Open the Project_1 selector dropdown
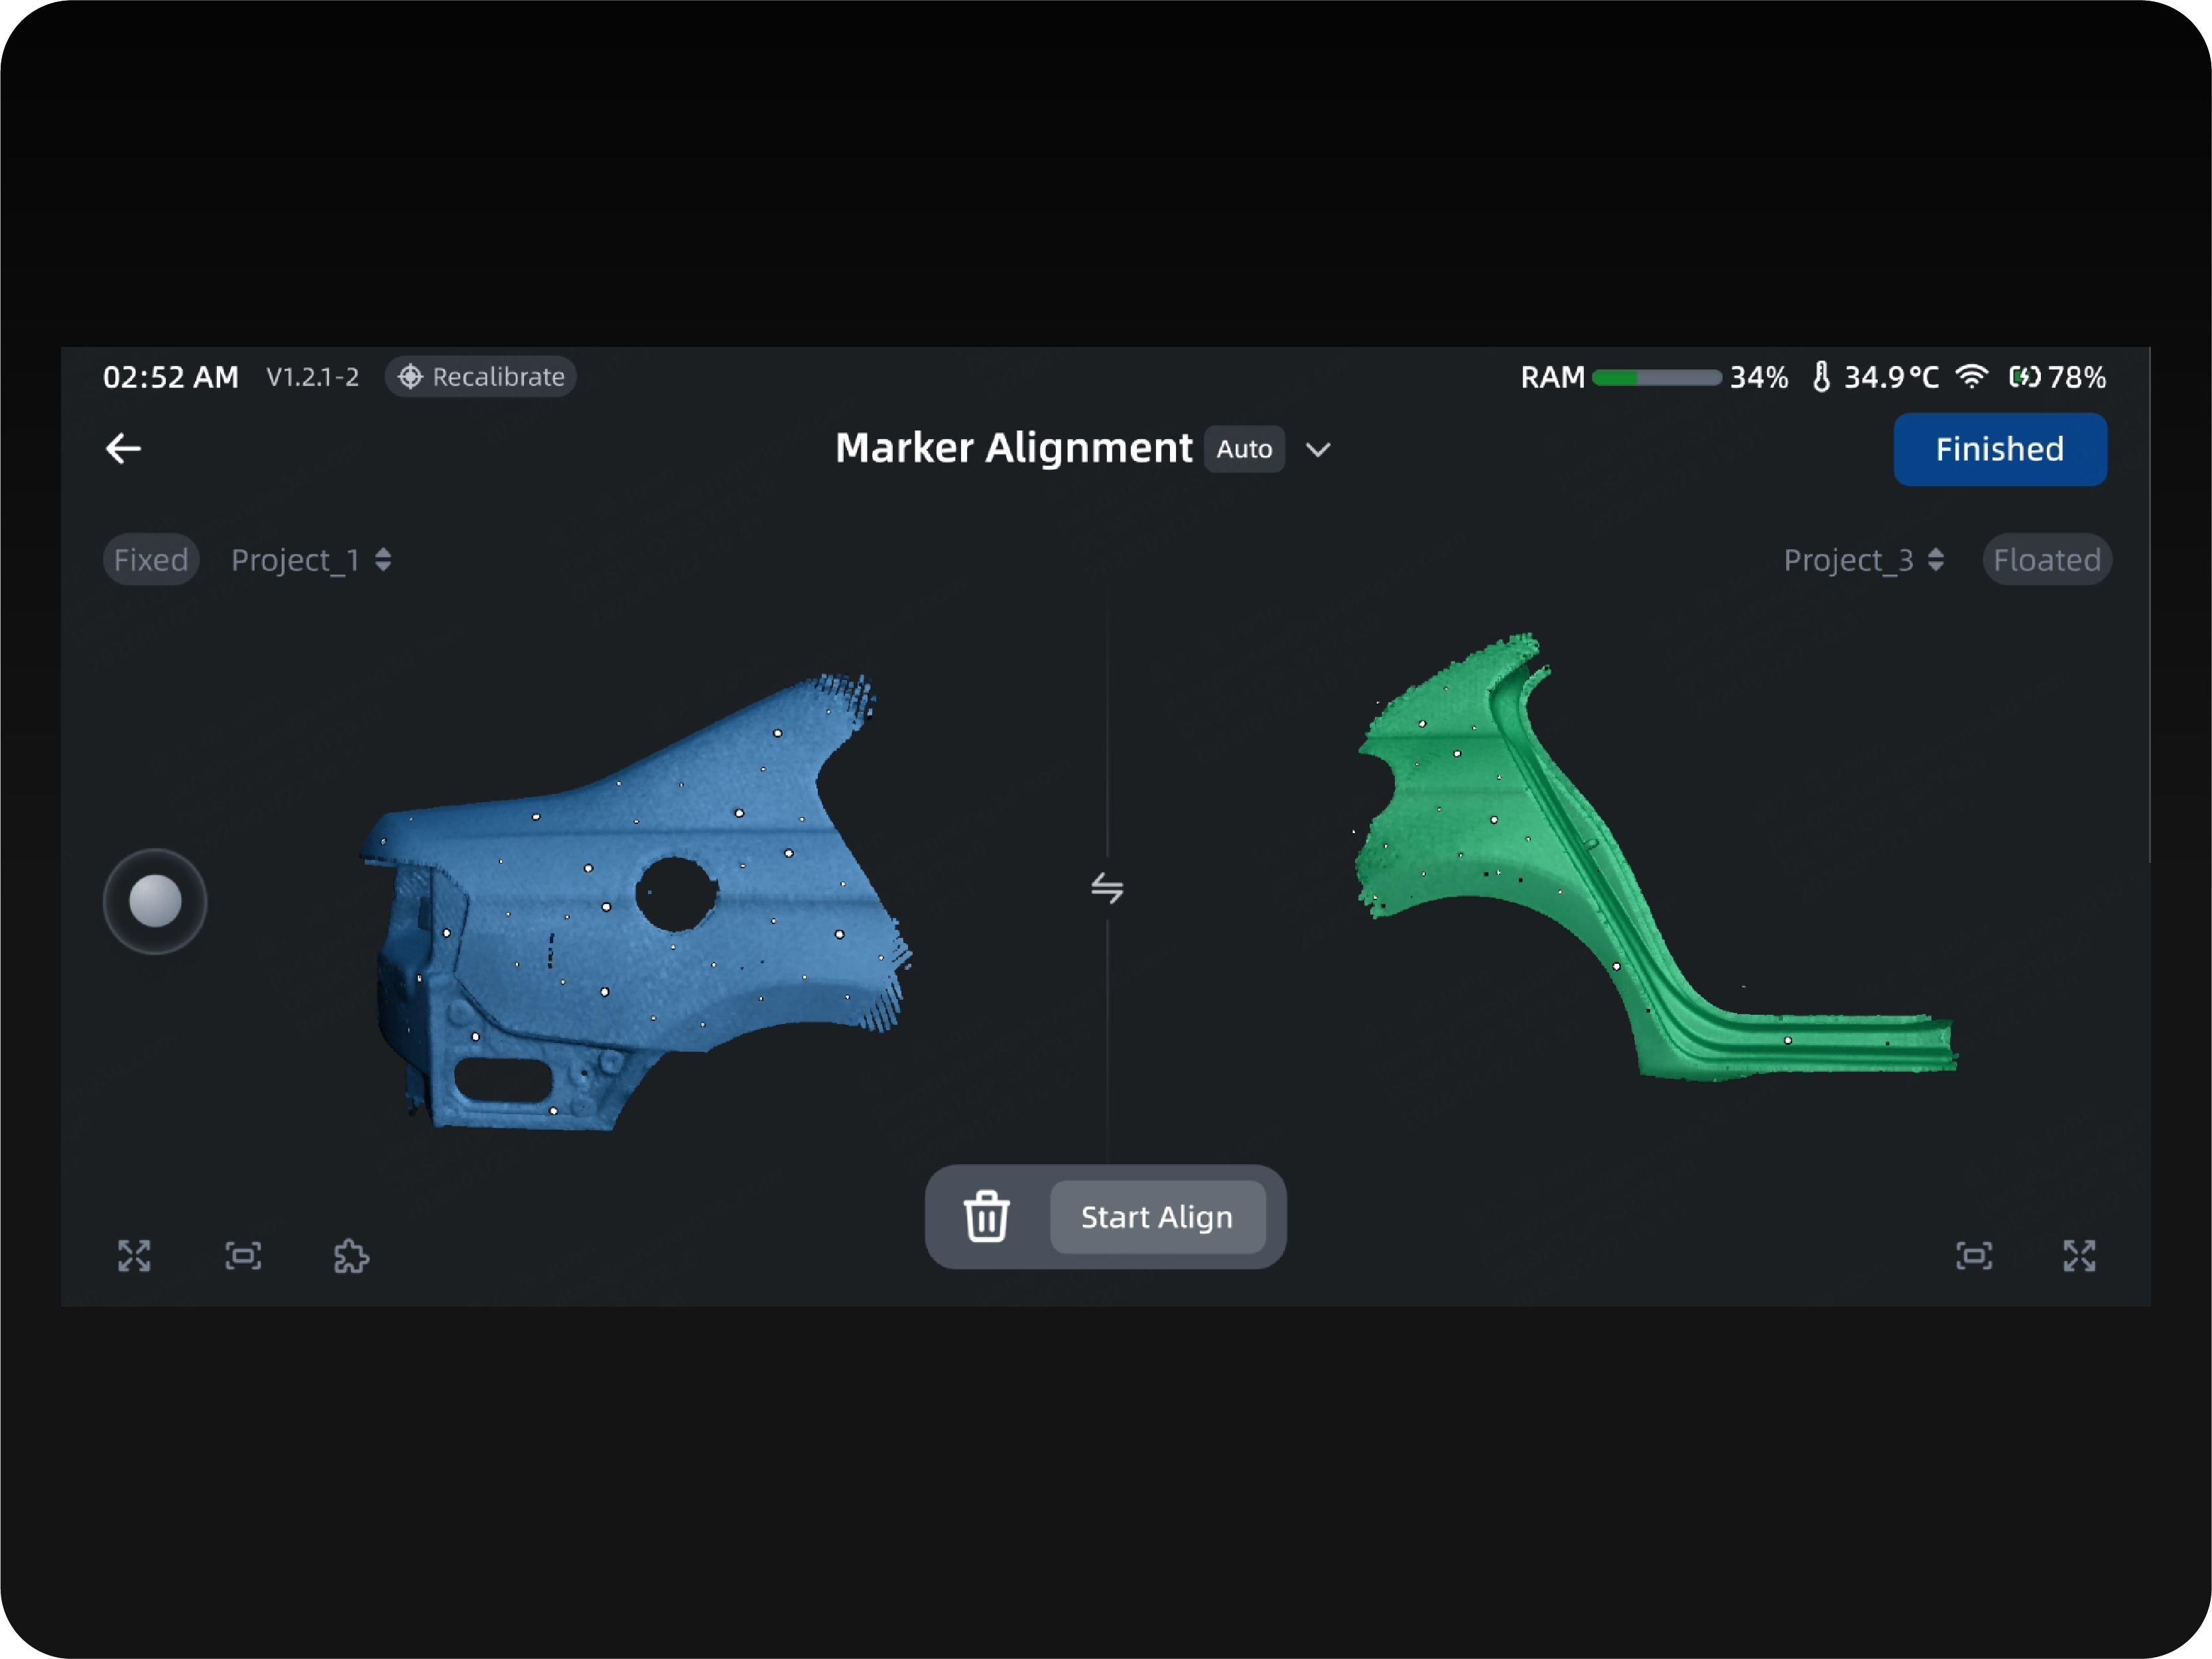Viewport: 2212px width, 1659px height. click(x=311, y=560)
